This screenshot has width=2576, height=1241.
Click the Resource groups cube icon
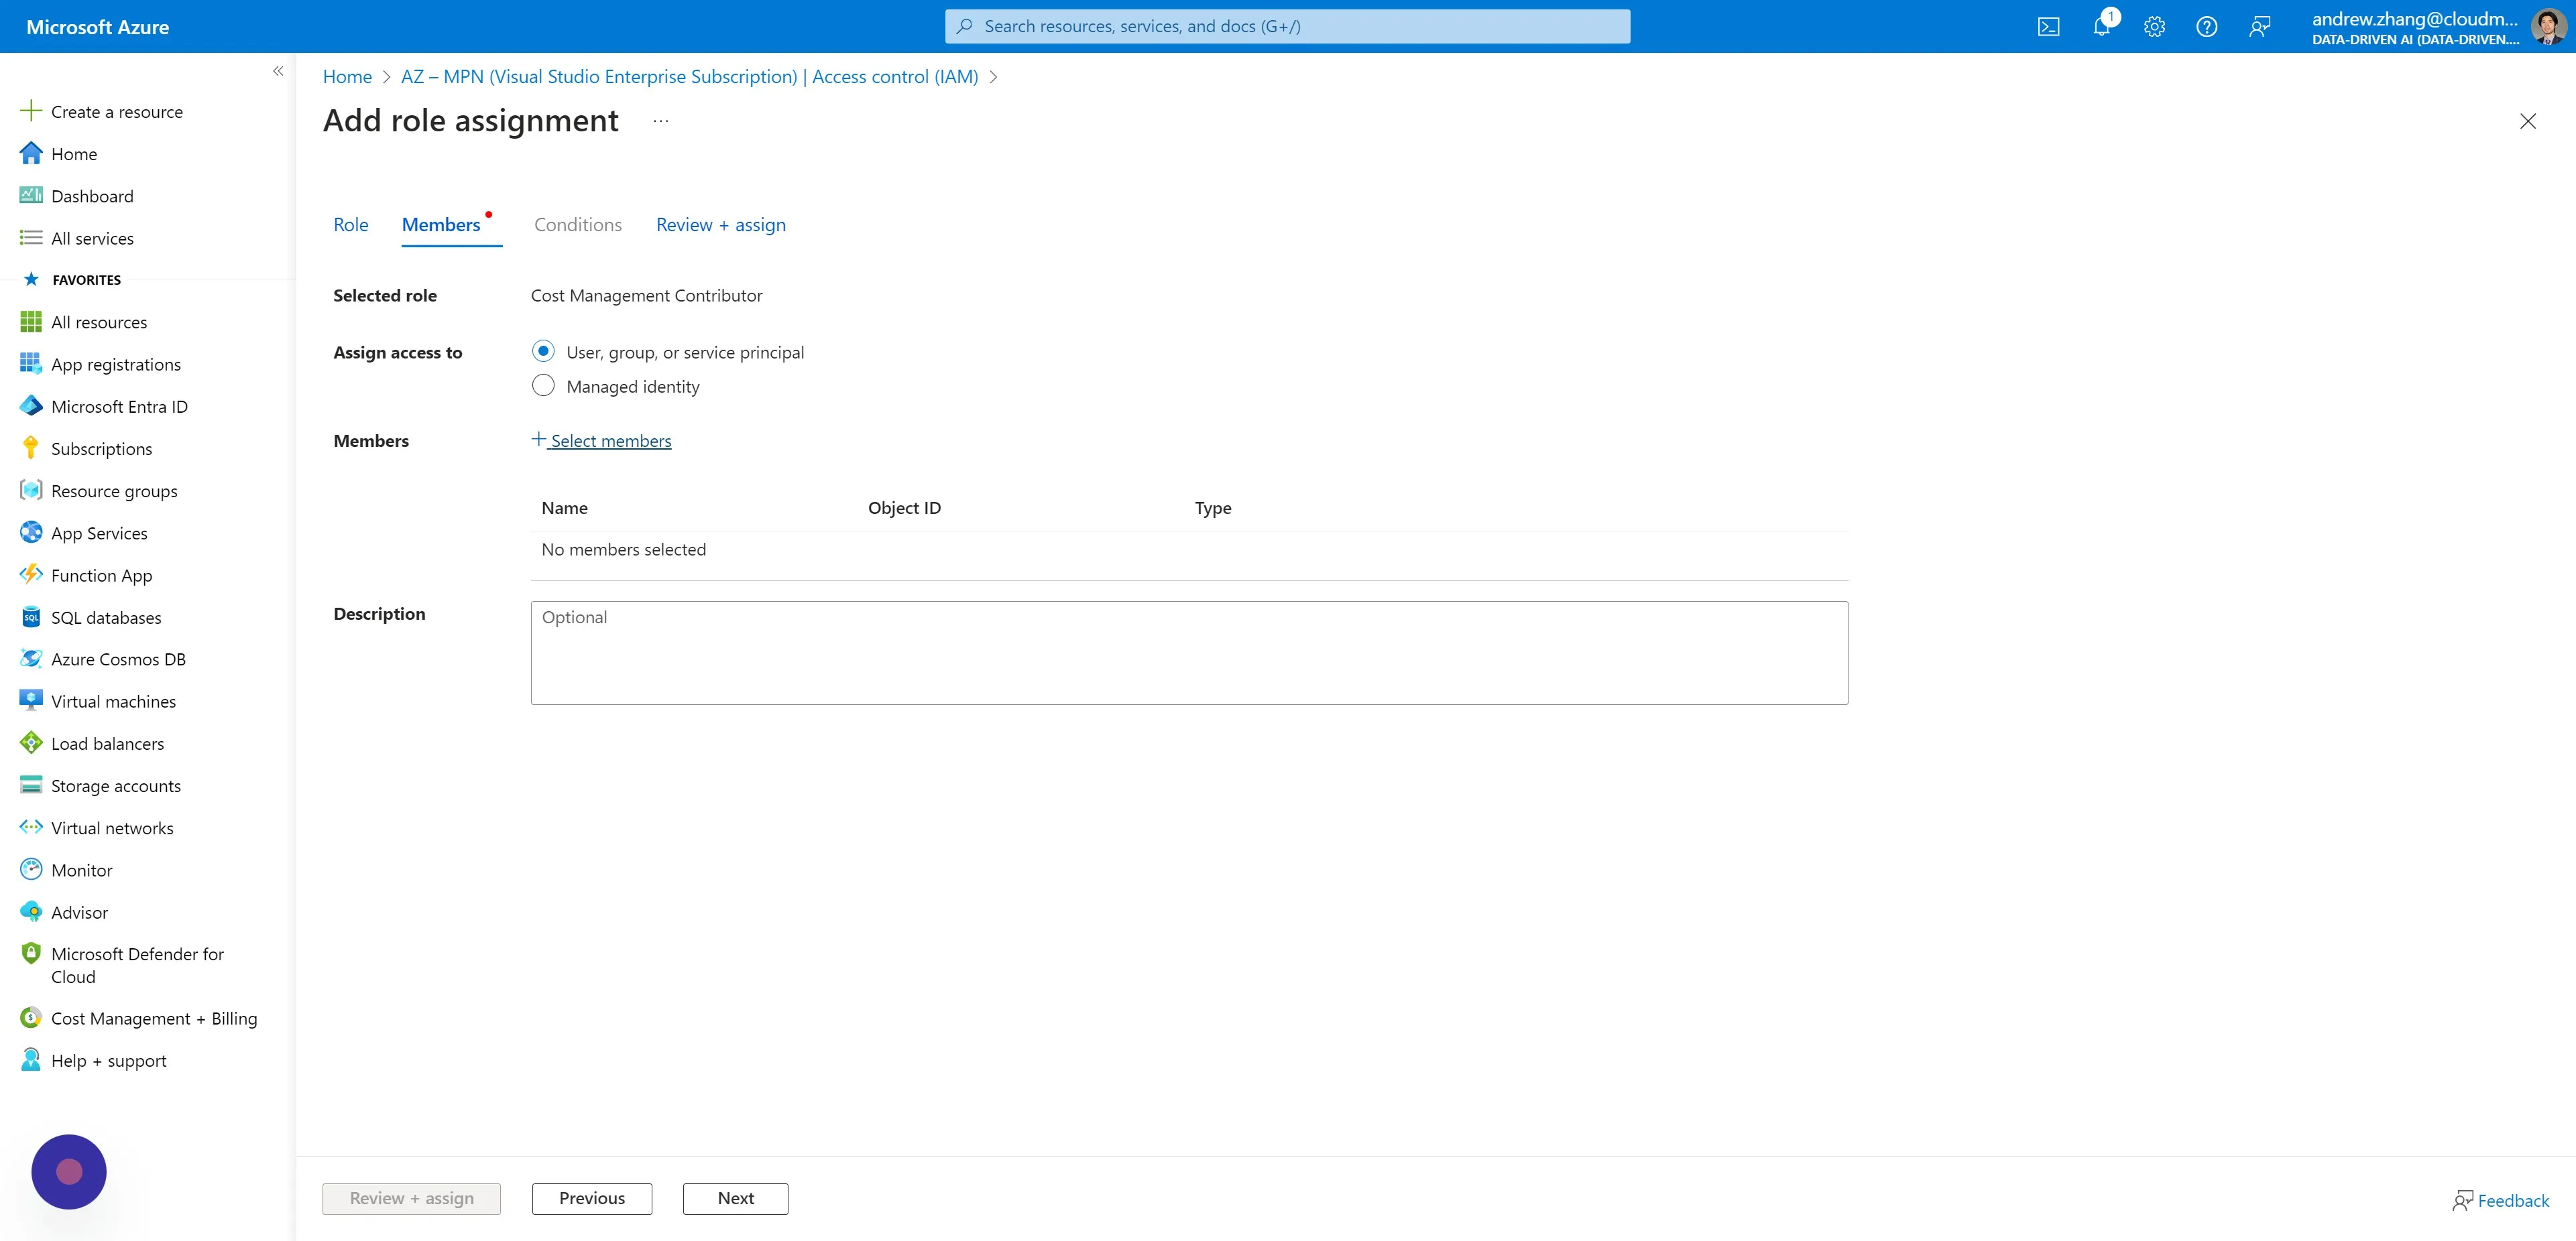coord(31,491)
